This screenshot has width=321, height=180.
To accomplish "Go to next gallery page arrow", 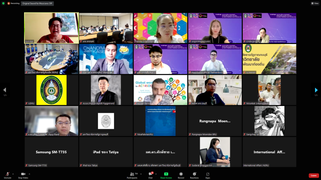I will (316, 90).
